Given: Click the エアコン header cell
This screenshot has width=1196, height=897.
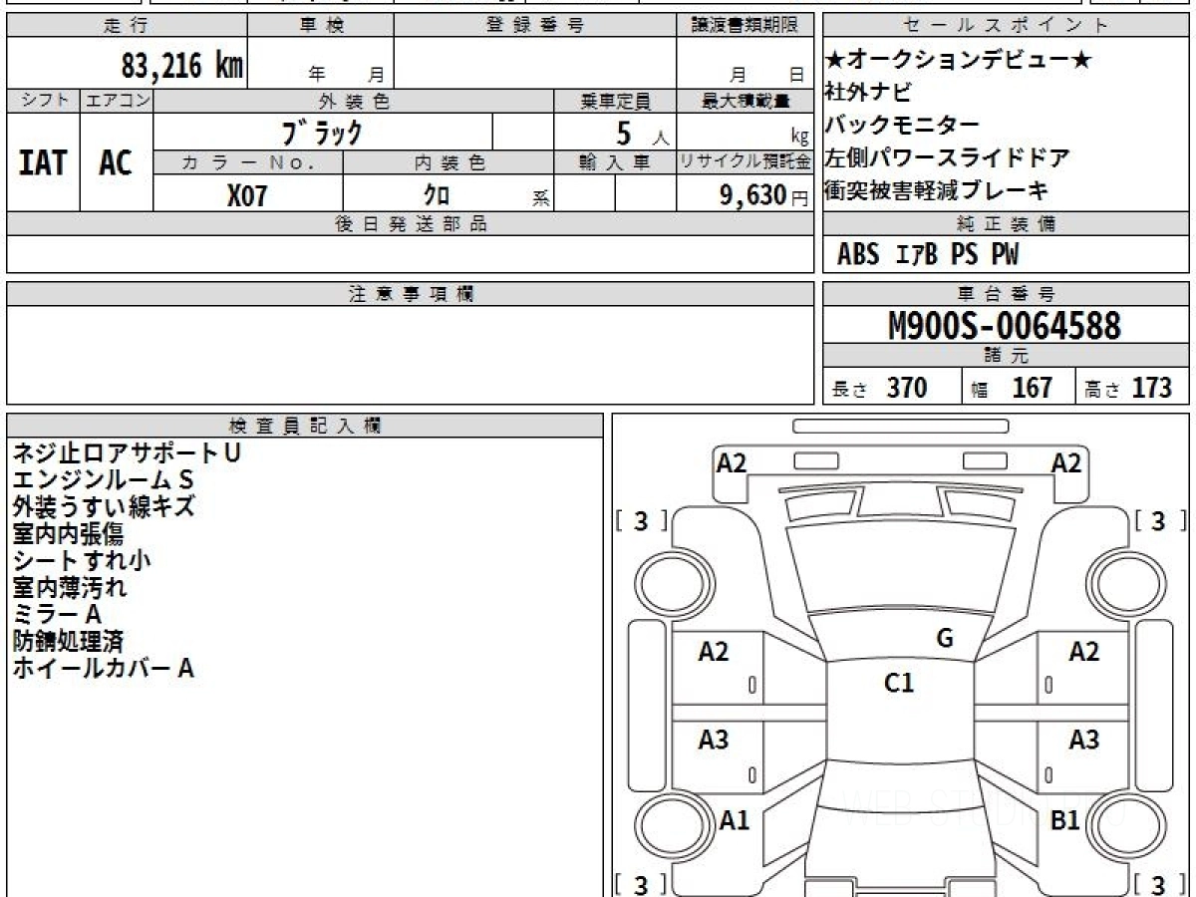Looking at the screenshot, I should click(x=117, y=101).
